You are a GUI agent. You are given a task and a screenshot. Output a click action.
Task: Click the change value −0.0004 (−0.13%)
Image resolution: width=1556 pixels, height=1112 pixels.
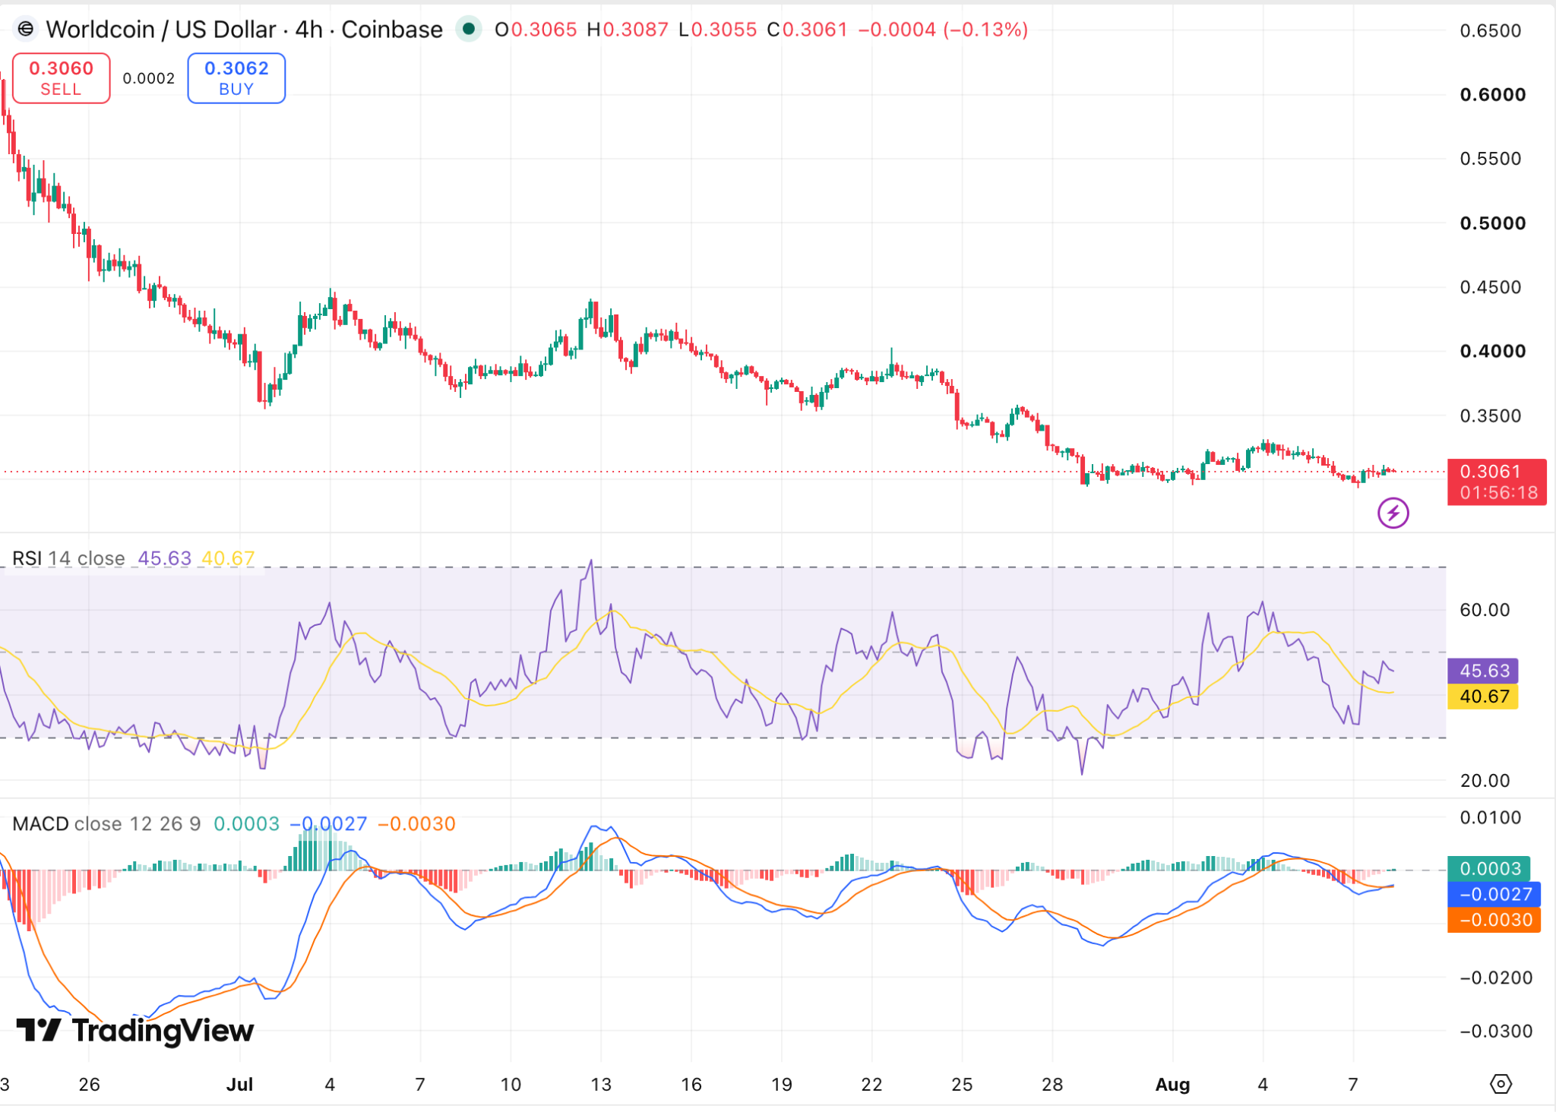[943, 30]
